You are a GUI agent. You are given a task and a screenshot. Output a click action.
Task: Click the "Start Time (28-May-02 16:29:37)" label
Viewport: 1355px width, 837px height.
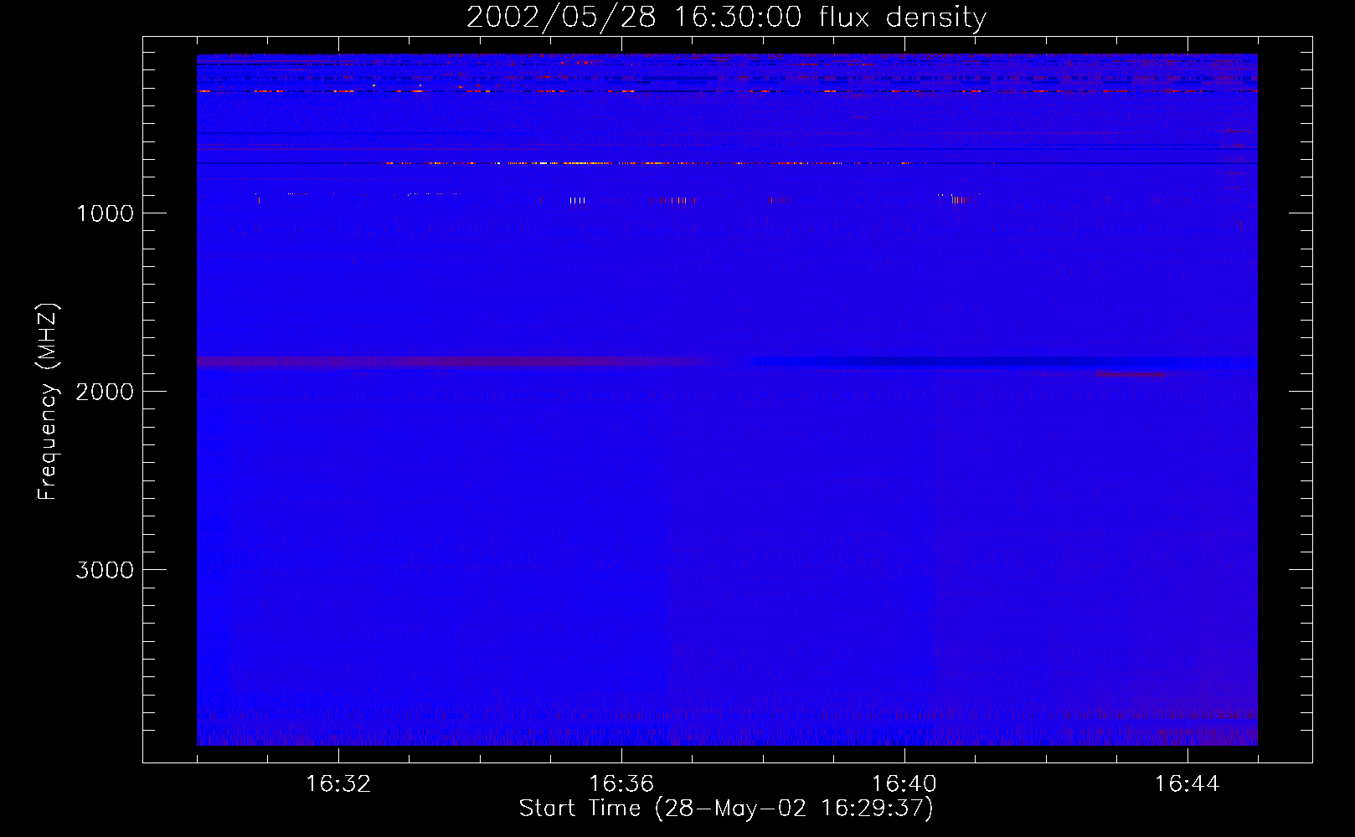pos(725,809)
